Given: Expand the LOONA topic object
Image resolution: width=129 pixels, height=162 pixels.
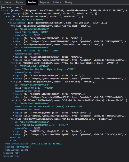Looking at the screenshot, I should point(13,57).
